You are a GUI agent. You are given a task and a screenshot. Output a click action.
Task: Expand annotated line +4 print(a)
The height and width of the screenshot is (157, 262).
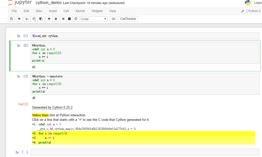(x=143, y=142)
